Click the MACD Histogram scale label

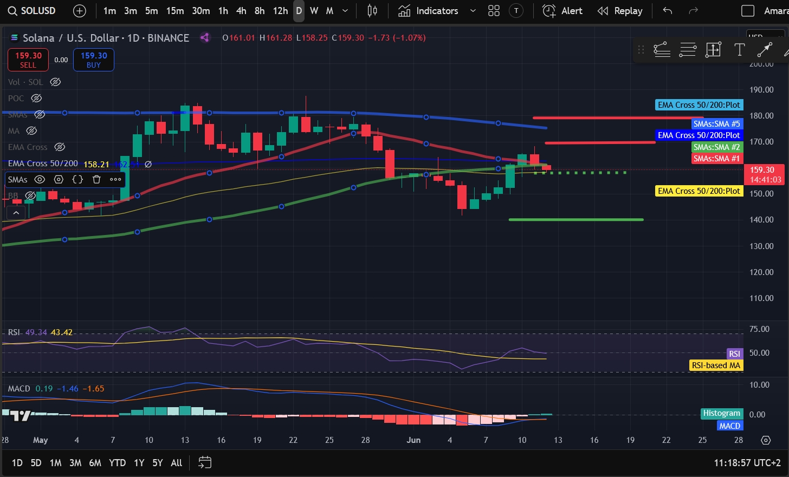point(721,413)
